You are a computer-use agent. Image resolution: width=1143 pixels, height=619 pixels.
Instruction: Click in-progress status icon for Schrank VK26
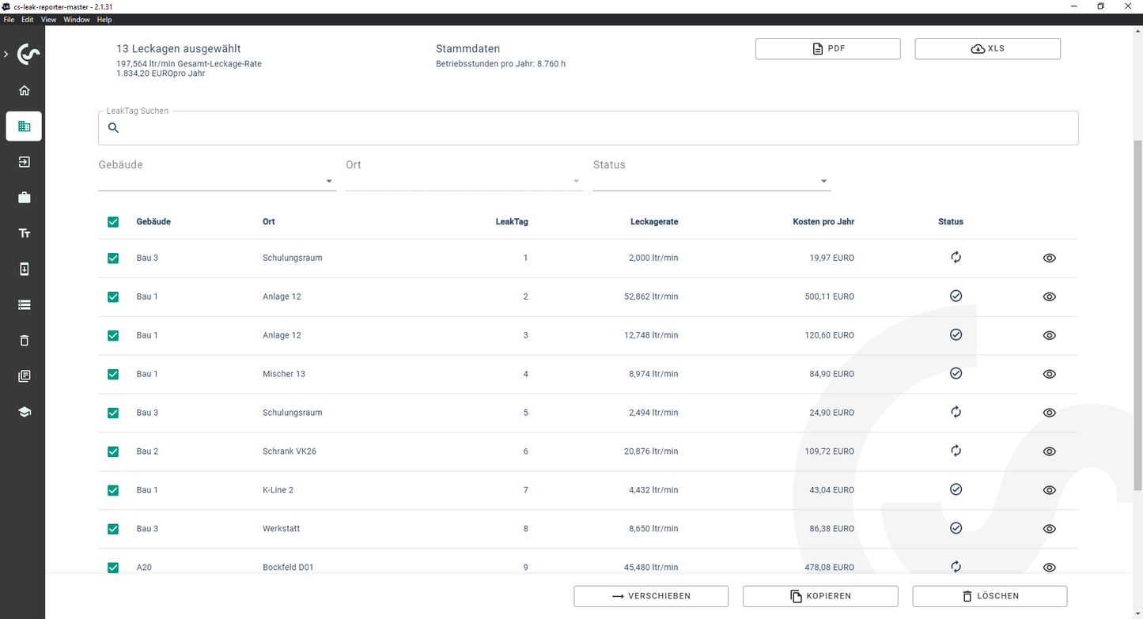tap(956, 451)
